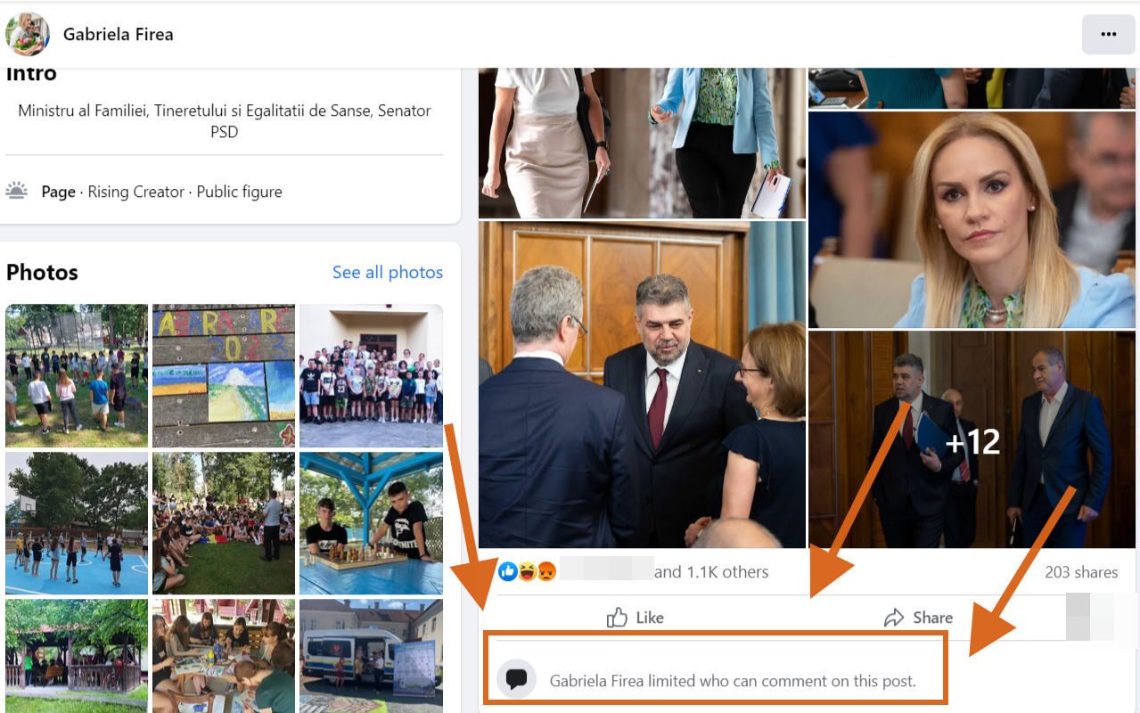This screenshot has width=1140, height=713.
Task: Click the thumbs-up Like reaction icon
Action: point(508,571)
